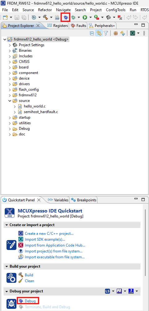The width and height of the screenshot is (149, 311).
Task: Click the Import SDK example(s) link
Action: 45,239
